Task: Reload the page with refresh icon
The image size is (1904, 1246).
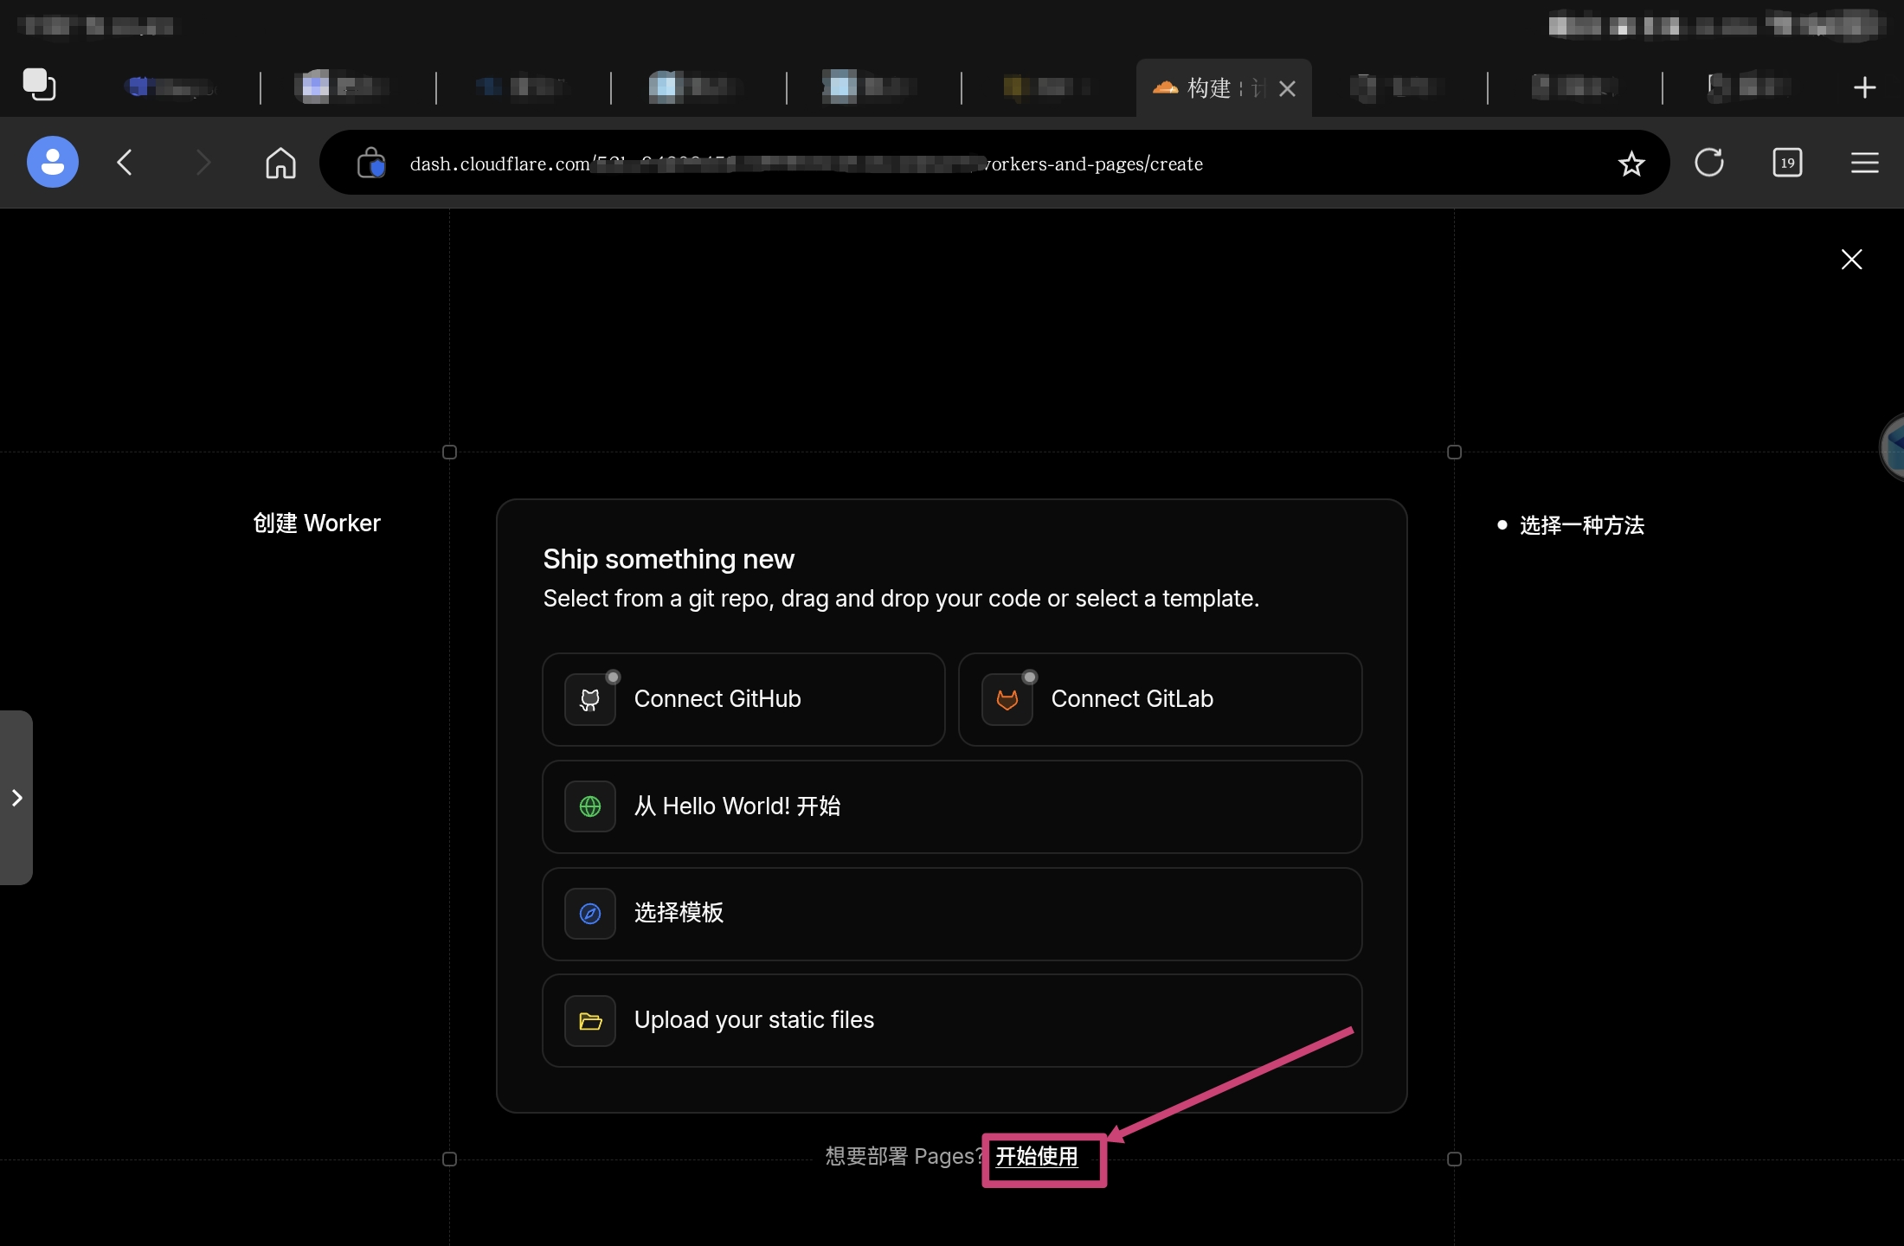Action: [1708, 163]
